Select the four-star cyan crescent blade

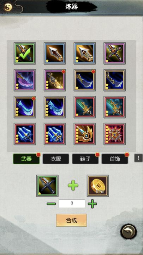[55, 107]
